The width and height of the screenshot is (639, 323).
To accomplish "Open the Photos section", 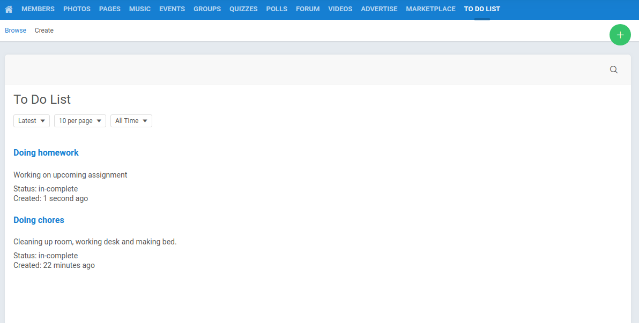I will (x=77, y=9).
